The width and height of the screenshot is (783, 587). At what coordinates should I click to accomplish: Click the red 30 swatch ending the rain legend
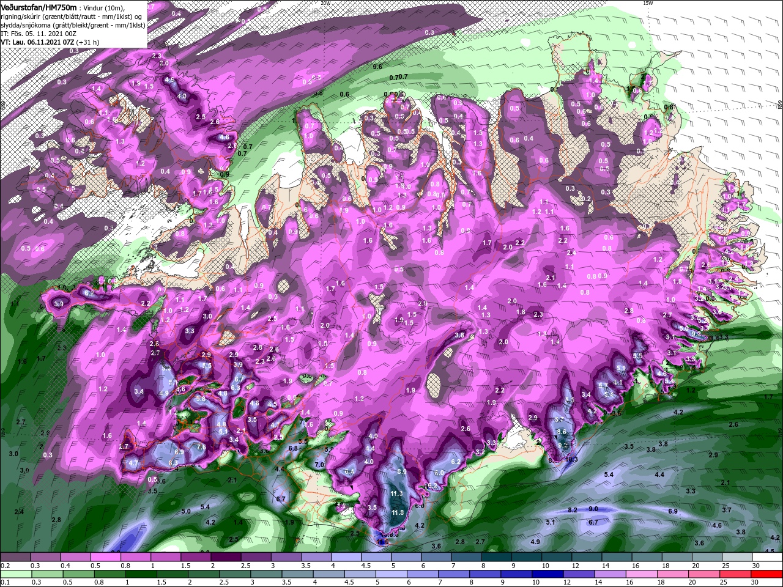pos(767,575)
